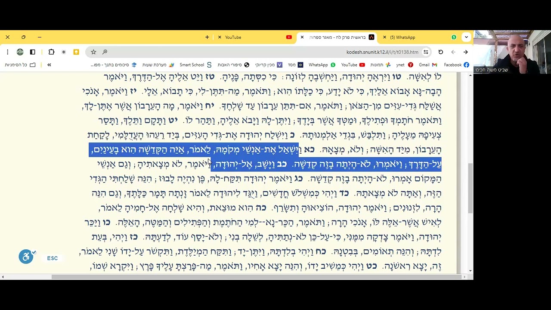Go back in browser history
This screenshot has height=310, width=551.
click(x=465, y=52)
